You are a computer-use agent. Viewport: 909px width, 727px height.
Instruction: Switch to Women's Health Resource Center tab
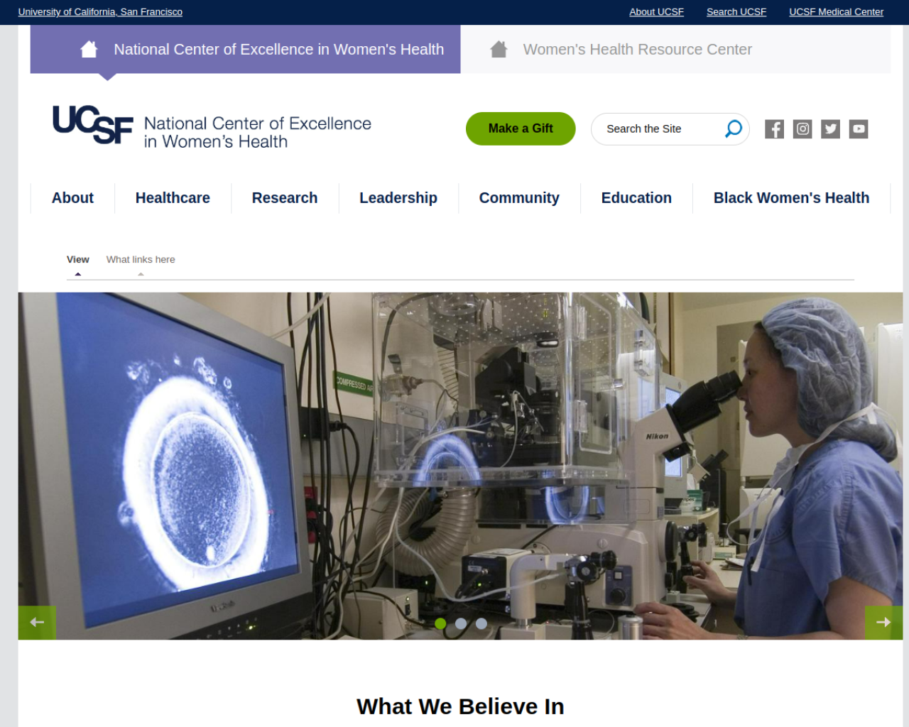click(x=637, y=50)
